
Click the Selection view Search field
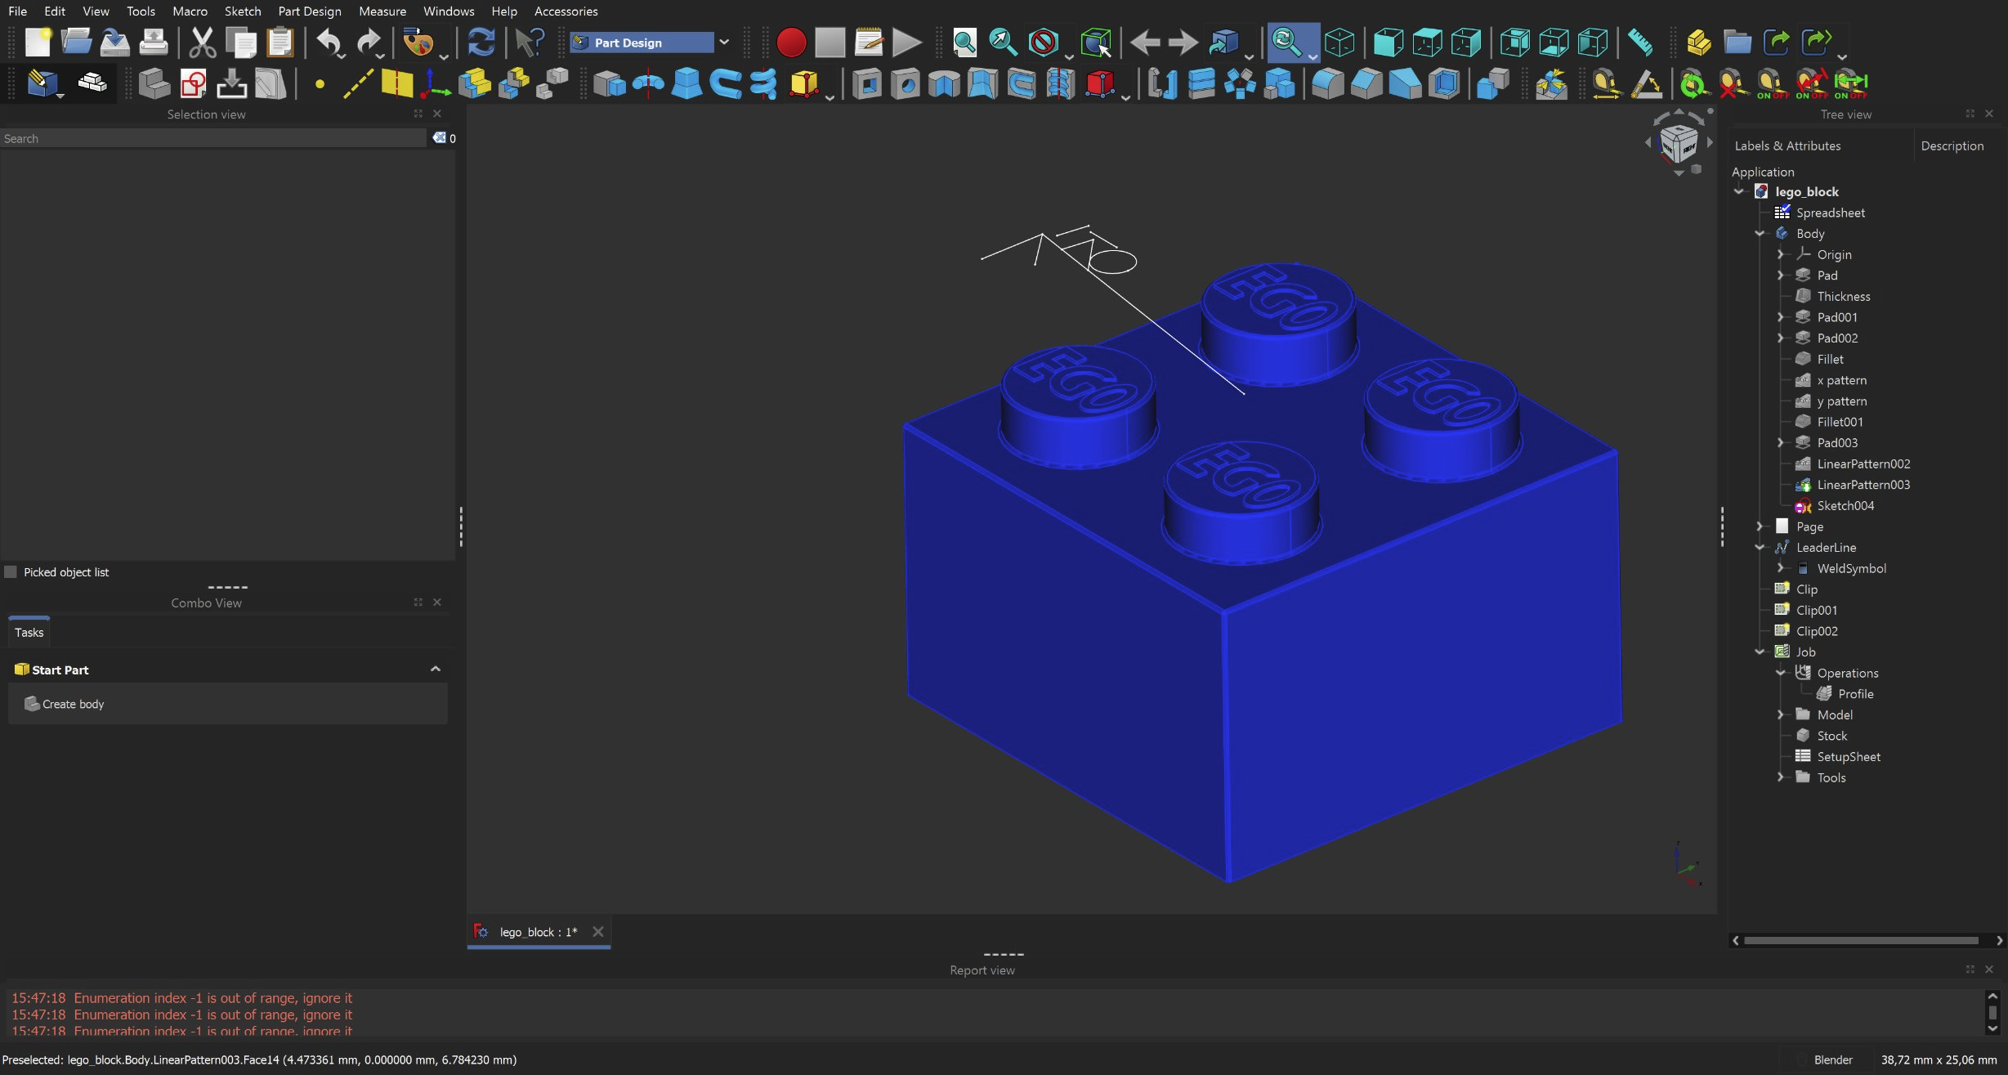(x=212, y=139)
